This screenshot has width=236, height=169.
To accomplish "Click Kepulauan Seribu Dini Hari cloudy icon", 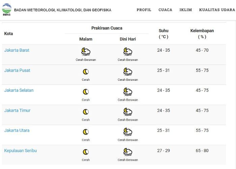I will 128,152.
